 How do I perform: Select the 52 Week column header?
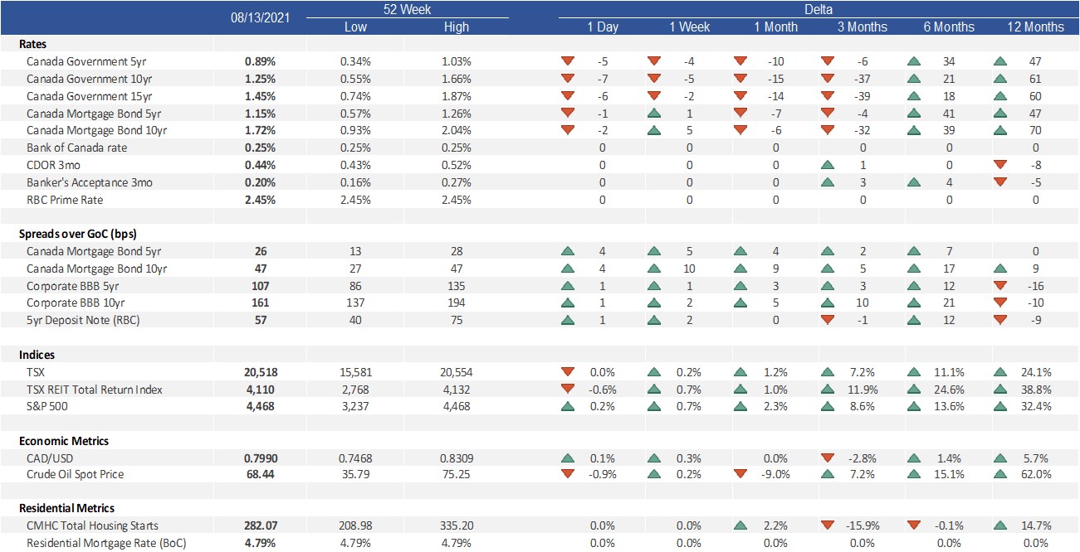coord(406,10)
